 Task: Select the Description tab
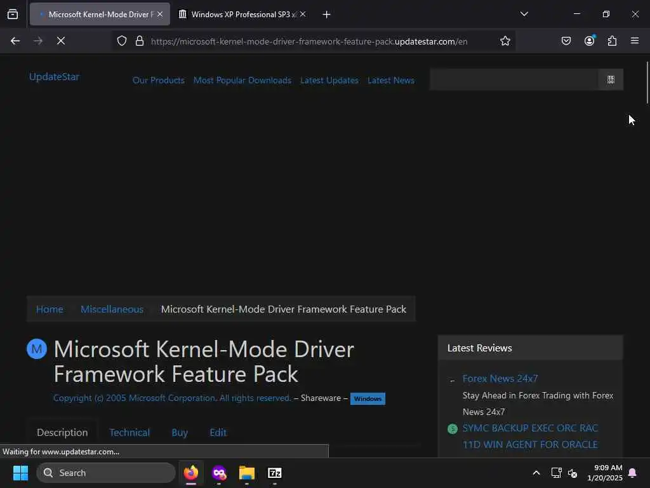62,432
